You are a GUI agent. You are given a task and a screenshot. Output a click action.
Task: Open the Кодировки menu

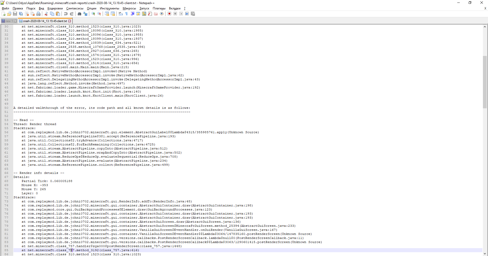tap(55, 8)
